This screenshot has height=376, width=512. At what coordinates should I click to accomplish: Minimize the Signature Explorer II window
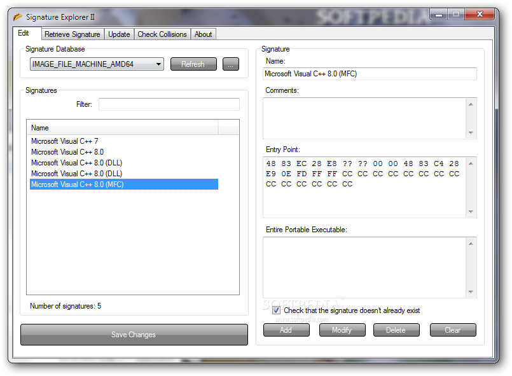click(x=439, y=15)
